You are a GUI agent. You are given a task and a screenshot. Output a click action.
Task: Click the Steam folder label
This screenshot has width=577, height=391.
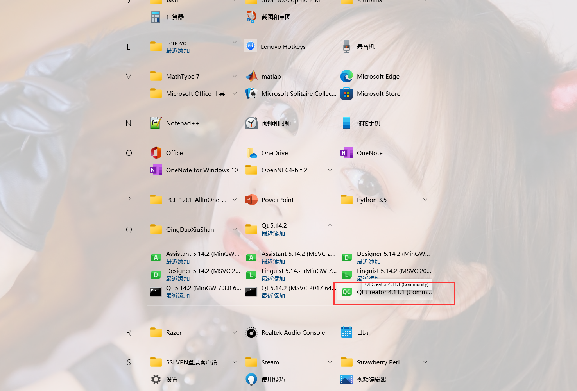click(270, 362)
